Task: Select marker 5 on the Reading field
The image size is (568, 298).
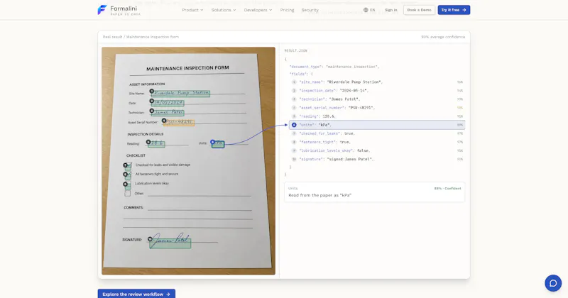Action: coord(148,142)
